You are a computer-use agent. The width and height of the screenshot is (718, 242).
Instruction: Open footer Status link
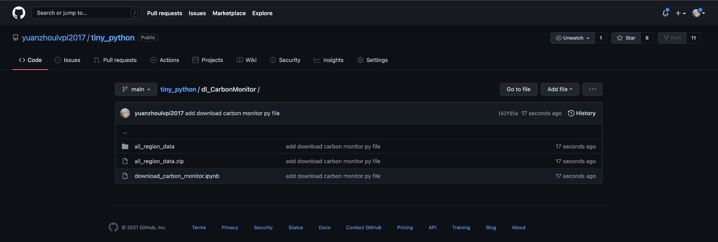pyautogui.click(x=296, y=228)
